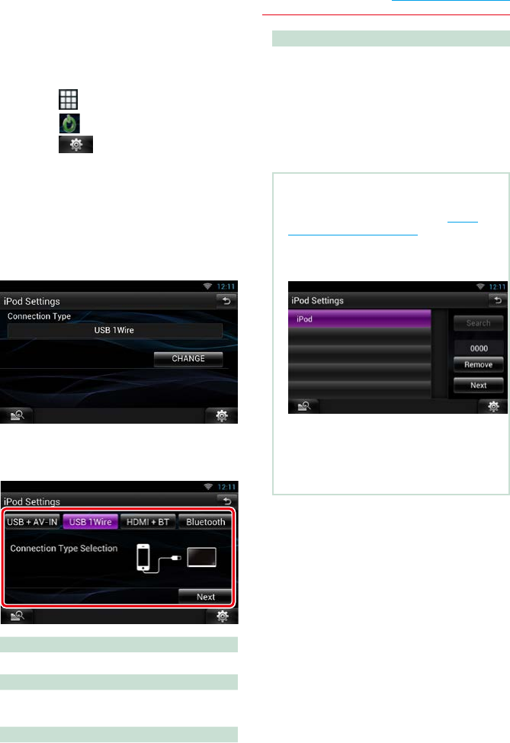Click Next in device list screen
The width and height of the screenshot is (510, 743).
click(x=478, y=386)
